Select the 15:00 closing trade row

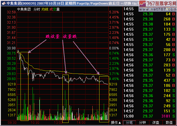click(x=150, y=116)
